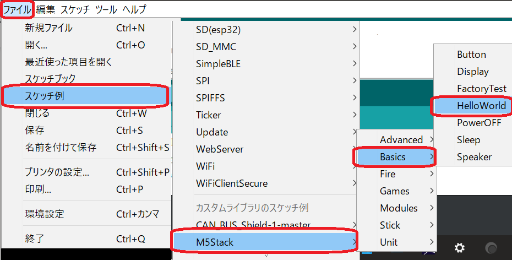Select 新規ファイル to create a sketch

(x=48, y=28)
